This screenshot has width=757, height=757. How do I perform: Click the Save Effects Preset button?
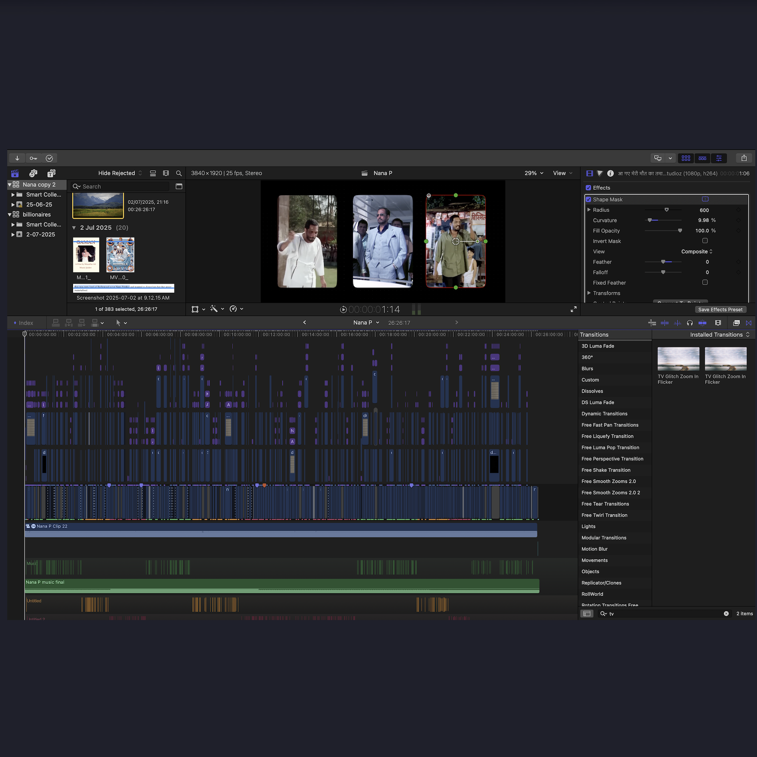point(720,310)
